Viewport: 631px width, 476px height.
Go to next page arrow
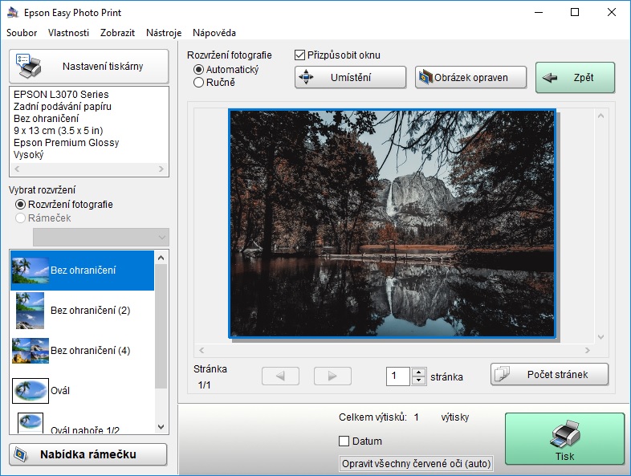tap(332, 376)
